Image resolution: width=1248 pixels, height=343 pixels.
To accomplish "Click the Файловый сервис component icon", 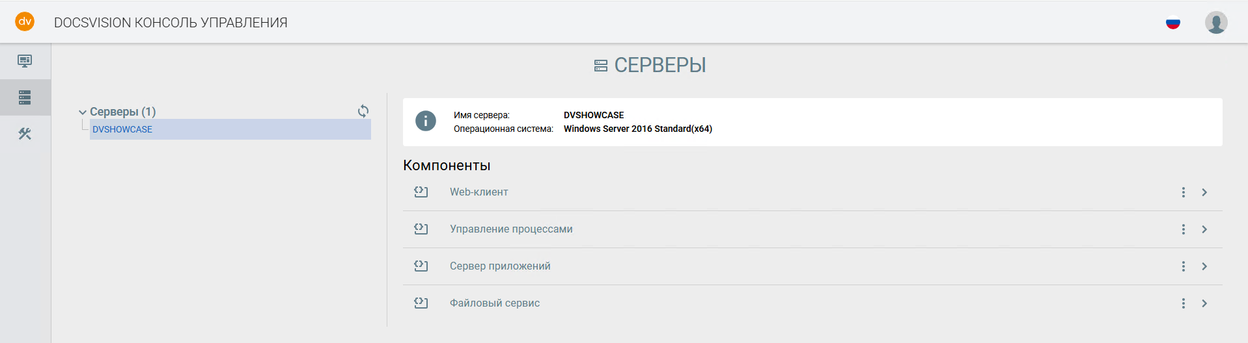I will pyautogui.click(x=421, y=303).
